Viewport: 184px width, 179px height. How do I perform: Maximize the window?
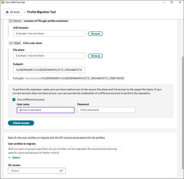172,2
